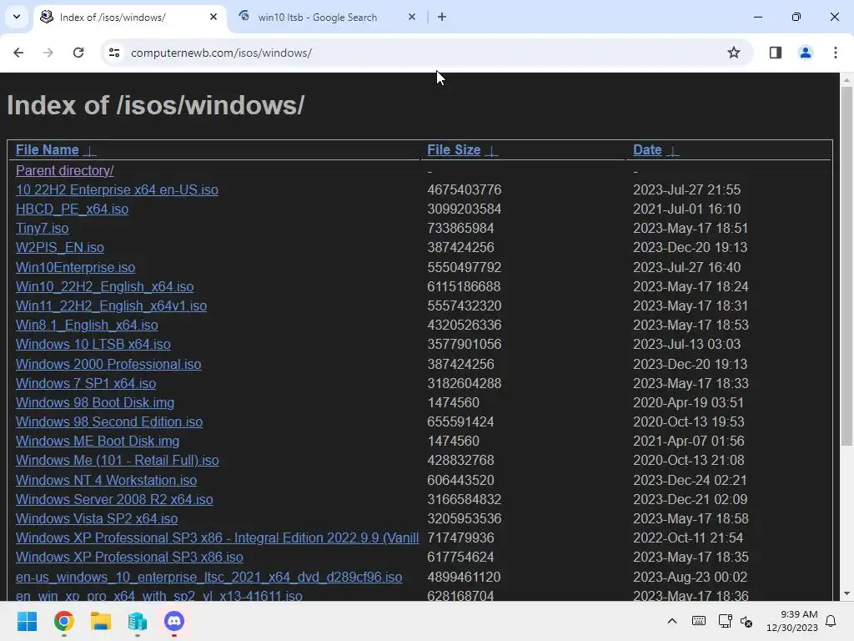Open Windows Vista SP2 x64.iso link

97,518
